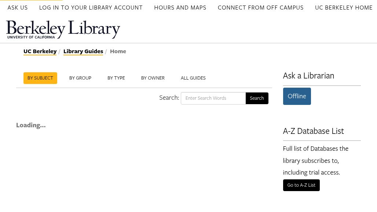Viewport: 377px width, 212px height.
Task: Show guides By Owner
Action: 153,78
